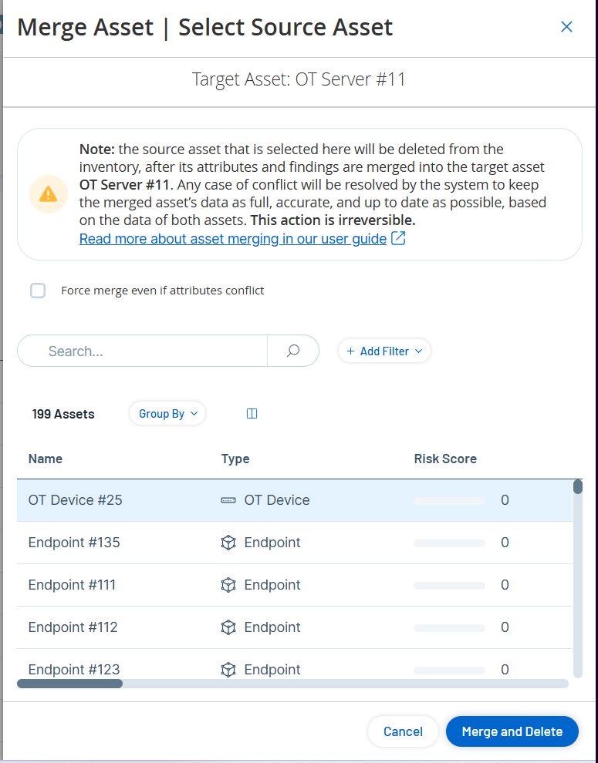Close the Merge Asset dialog
This screenshot has height=763, width=598.
tap(566, 27)
